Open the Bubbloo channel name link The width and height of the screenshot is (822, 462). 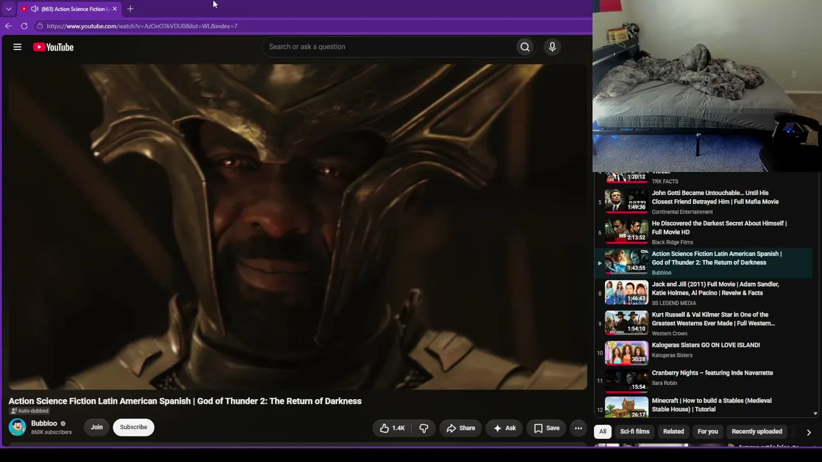click(x=44, y=424)
